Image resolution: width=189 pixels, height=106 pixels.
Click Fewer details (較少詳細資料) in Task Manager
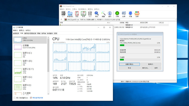pyautogui.click(x=22, y=98)
